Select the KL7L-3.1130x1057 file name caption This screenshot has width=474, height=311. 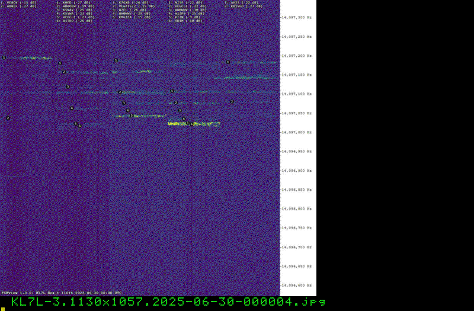(x=168, y=302)
